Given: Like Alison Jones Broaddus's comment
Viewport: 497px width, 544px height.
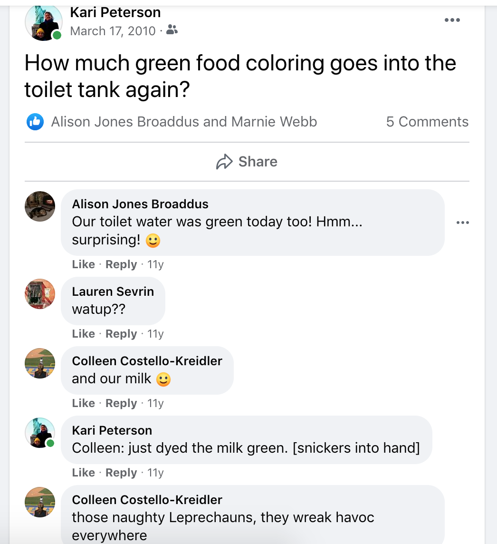Looking at the screenshot, I should tap(83, 264).
